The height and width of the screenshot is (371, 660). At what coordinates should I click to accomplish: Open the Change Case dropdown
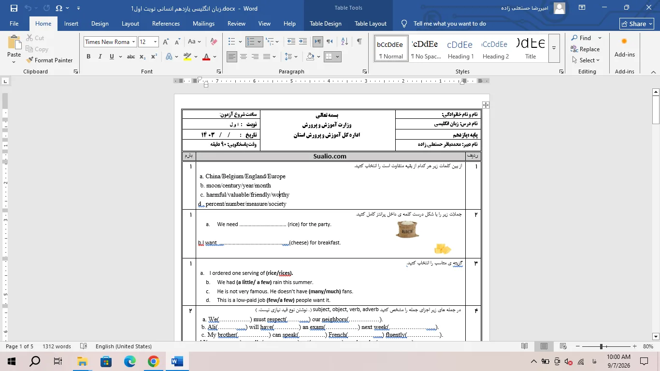pos(194,42)
